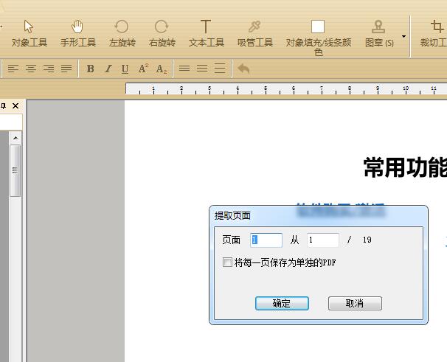The height and width of the screenshot is (362, 447).
Task: Click the side panel scroll up arrow
Action: (15, 138)
